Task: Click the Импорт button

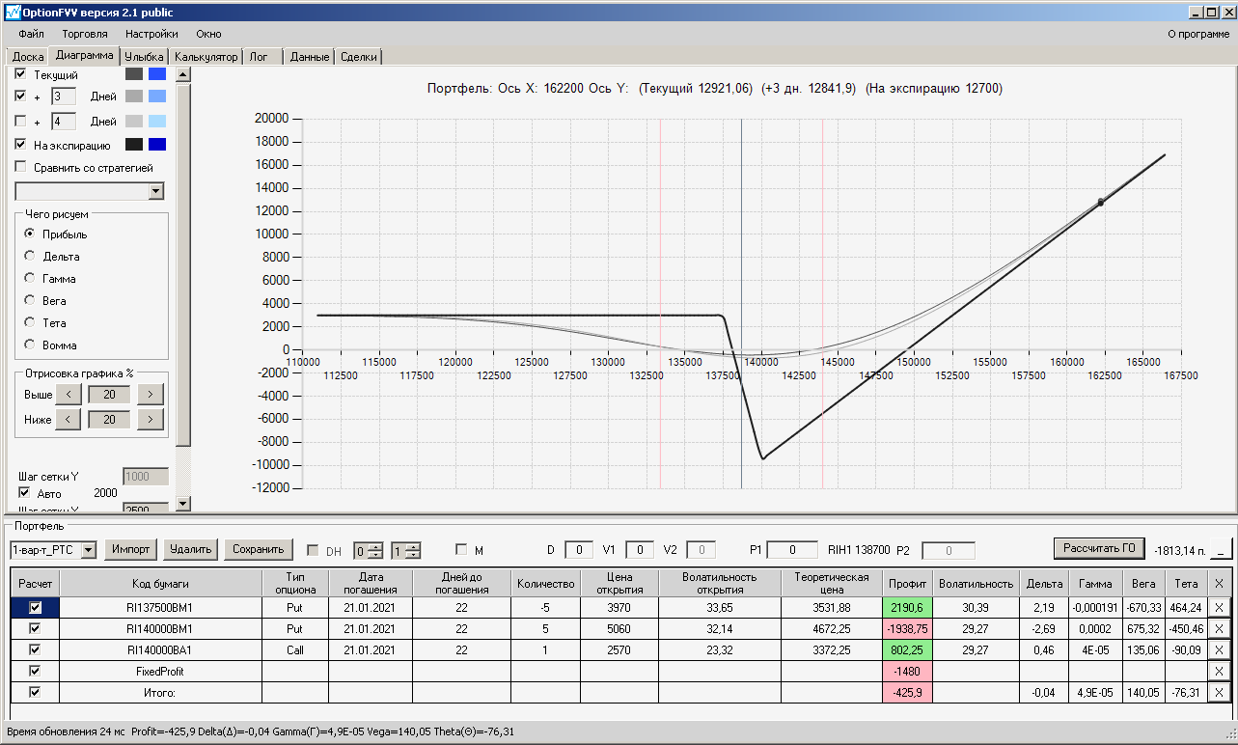Action: (130, 549)
